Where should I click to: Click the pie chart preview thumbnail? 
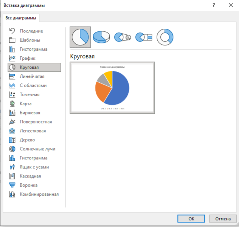[x=112, y=87]
